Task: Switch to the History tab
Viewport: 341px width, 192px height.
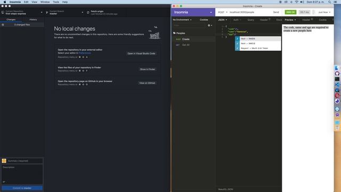Action: tap(33, 20)
